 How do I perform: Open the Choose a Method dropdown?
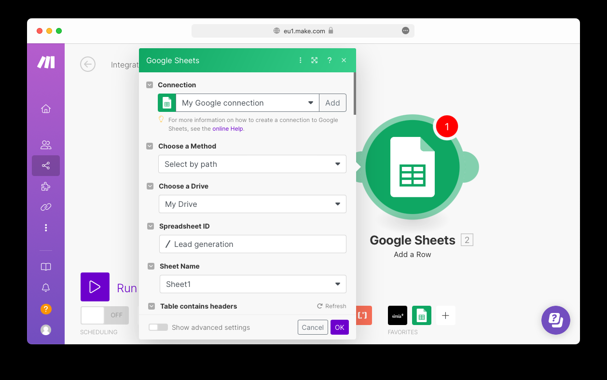pos(252,164)
